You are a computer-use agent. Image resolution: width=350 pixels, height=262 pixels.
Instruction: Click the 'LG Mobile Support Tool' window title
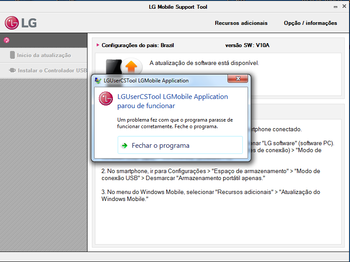point(178,7)
